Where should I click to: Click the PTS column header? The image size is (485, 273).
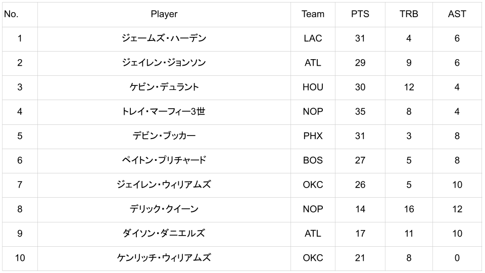click(x=360, y=14)
